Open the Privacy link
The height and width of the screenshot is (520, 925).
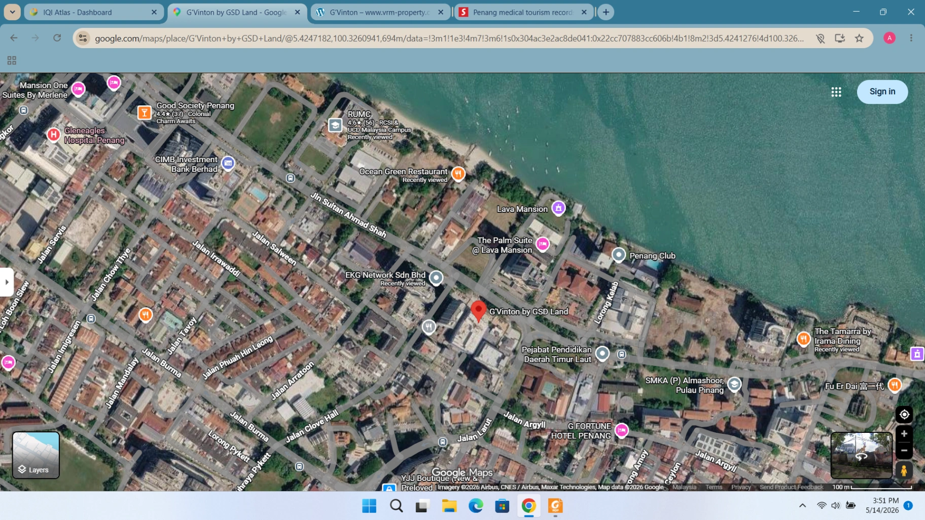pyautogui.click(x=741, y=487)
